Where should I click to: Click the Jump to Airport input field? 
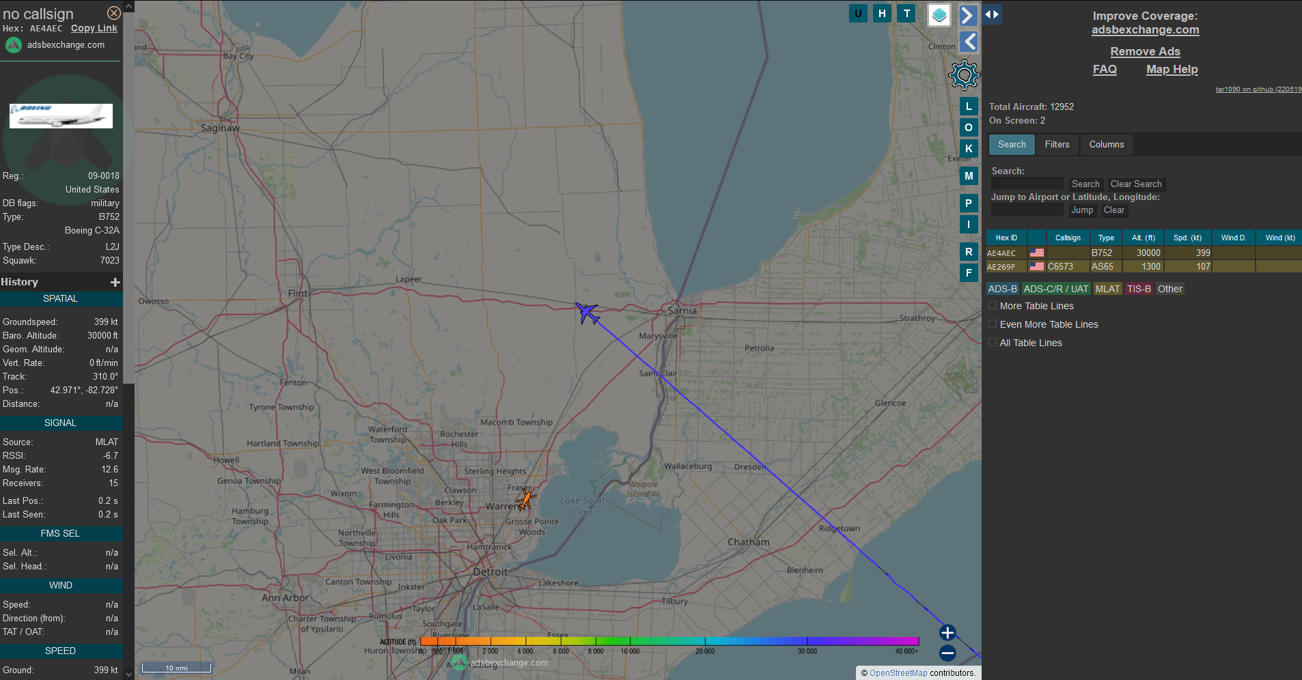pyautogui.click(x=1027, y=210)
